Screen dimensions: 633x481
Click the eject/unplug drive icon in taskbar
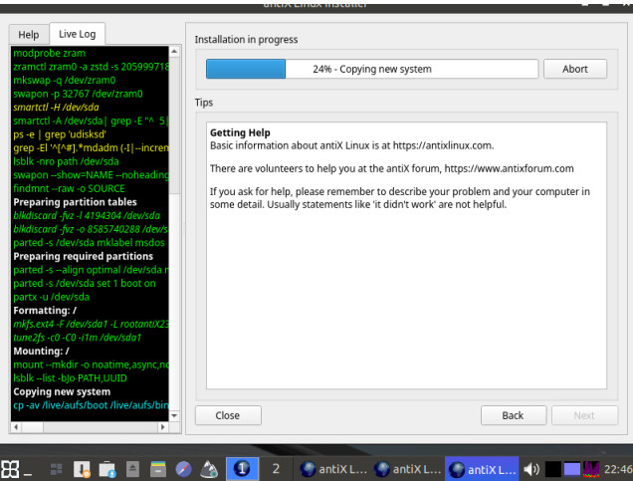[132, 469]
